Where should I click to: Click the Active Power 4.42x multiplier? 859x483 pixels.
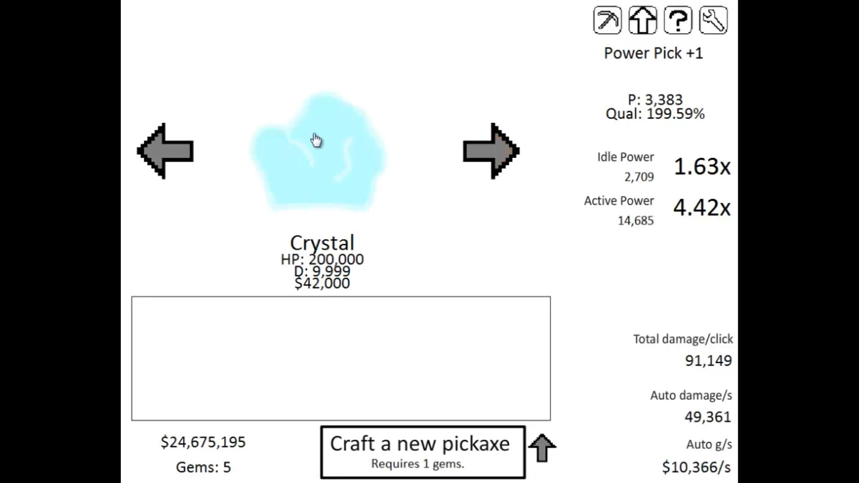point(702,208)
